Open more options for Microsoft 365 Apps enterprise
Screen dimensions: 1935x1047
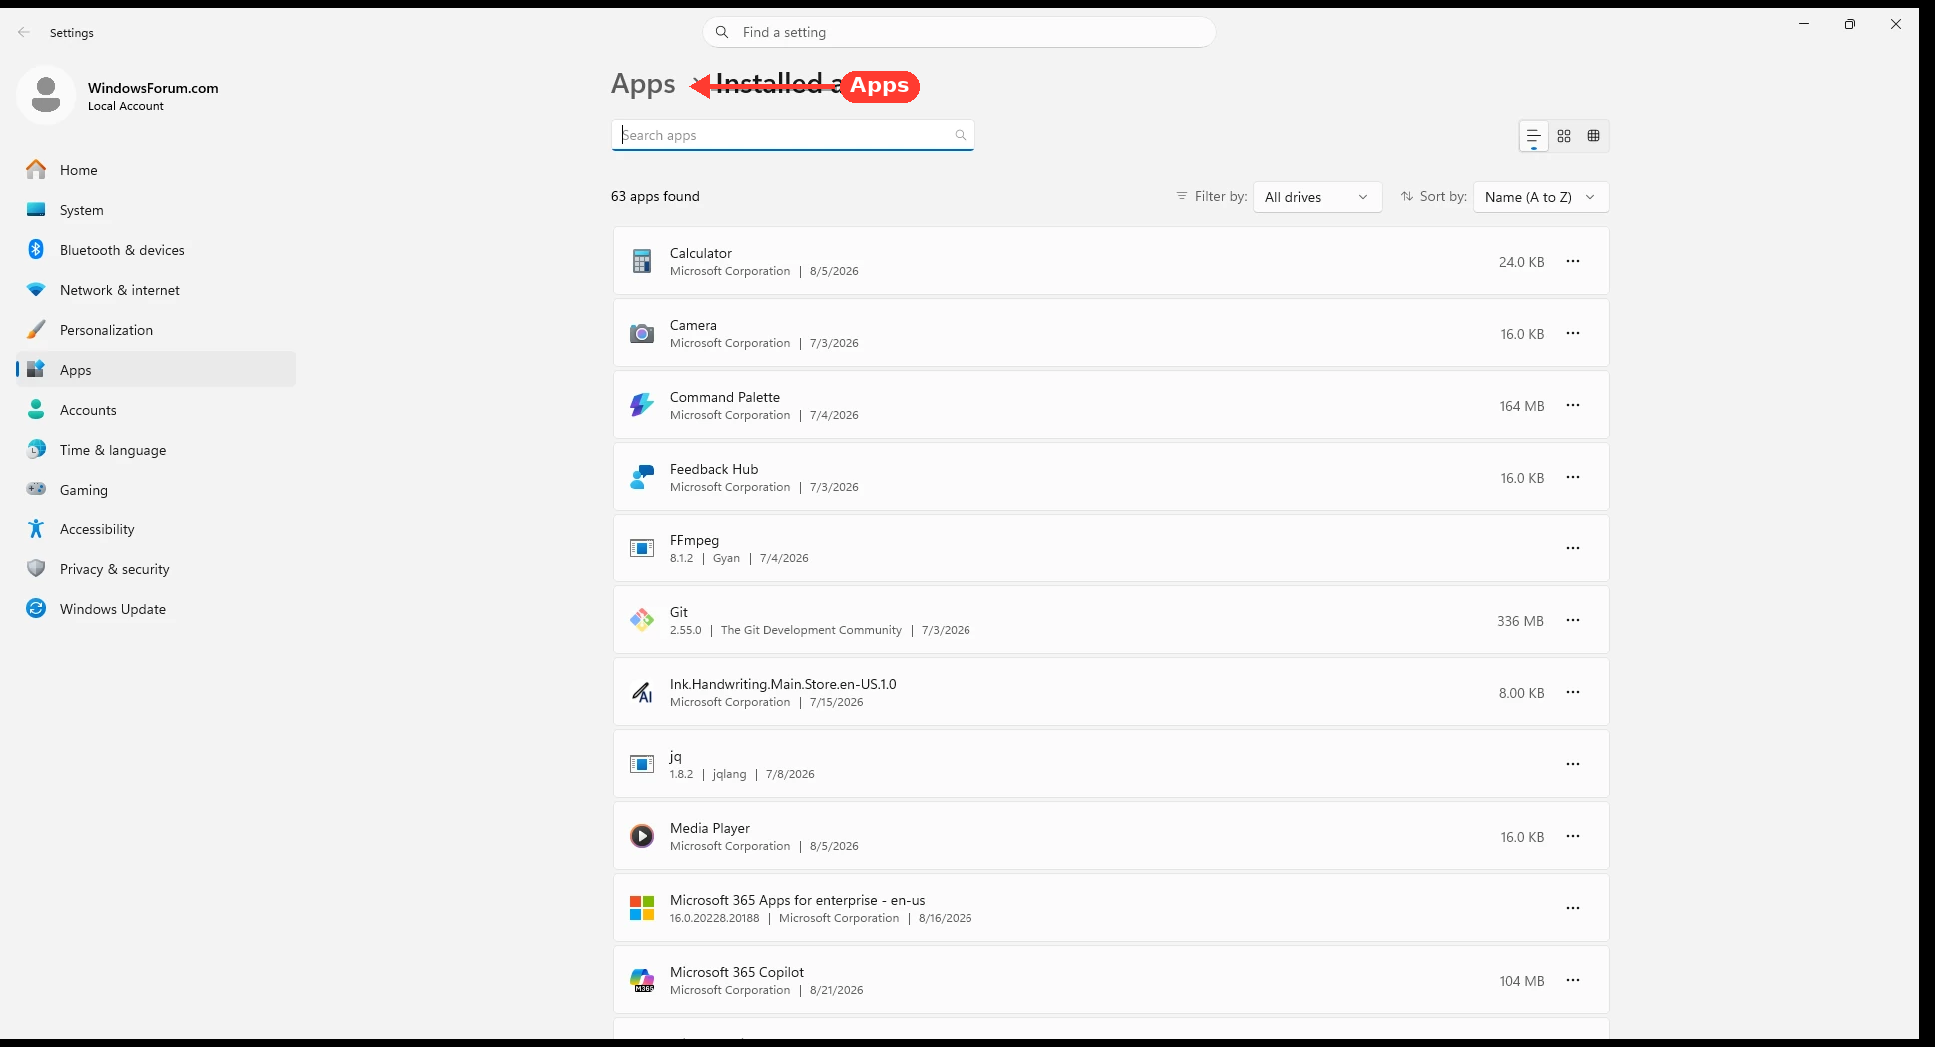point(1573,908)
